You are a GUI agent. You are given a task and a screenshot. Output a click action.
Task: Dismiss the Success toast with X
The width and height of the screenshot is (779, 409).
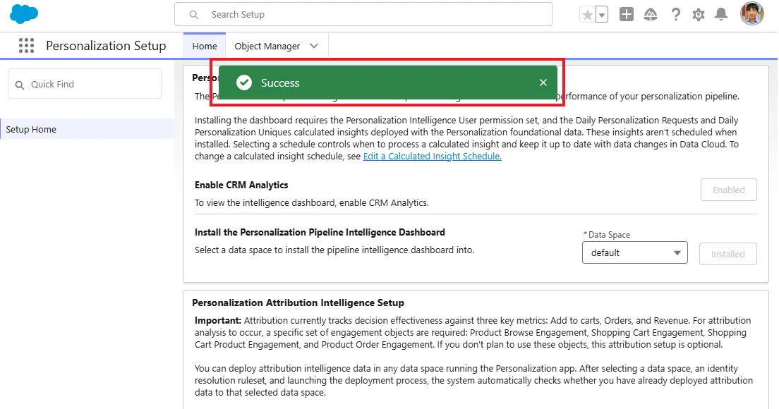pos(543,83)
